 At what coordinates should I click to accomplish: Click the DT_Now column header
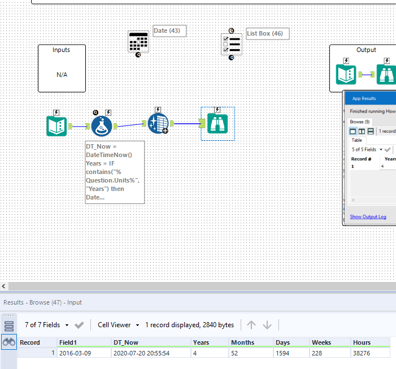click(x=151, y=342)
